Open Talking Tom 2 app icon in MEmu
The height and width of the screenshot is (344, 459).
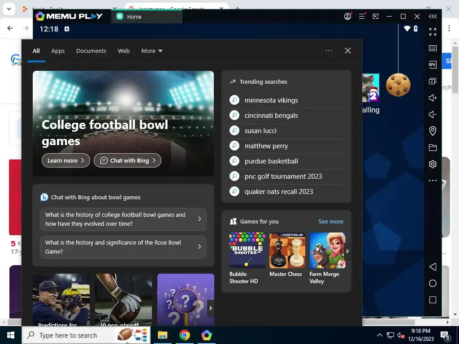(371, 88)
